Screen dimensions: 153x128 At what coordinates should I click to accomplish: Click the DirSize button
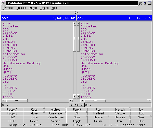point(98,121)
